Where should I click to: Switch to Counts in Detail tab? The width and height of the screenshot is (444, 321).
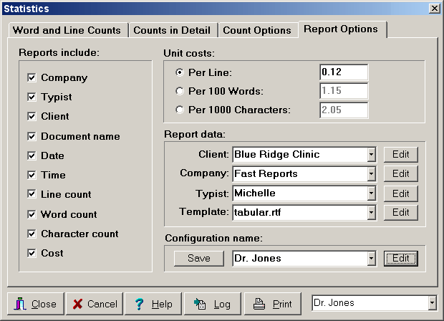173,30
